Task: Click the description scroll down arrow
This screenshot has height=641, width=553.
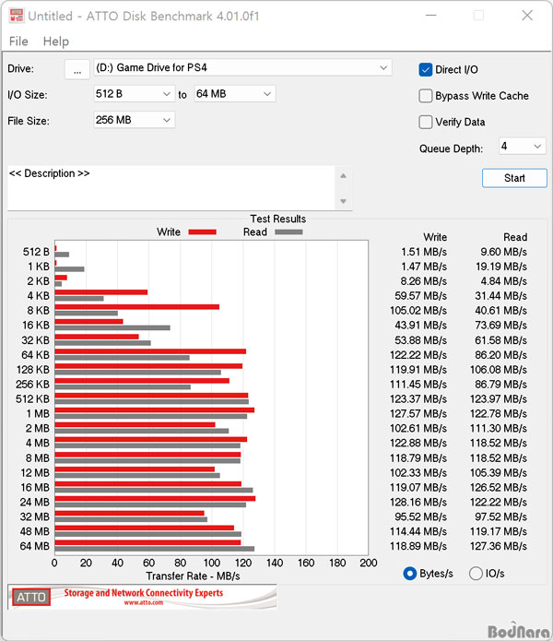Action: pyautogui.click(x=343, y=201)
